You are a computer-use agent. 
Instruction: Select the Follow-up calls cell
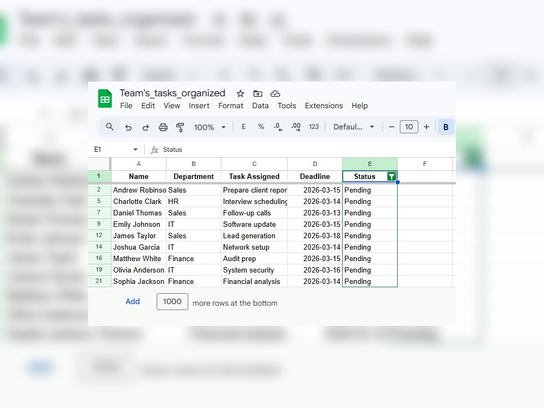point(254,213)
